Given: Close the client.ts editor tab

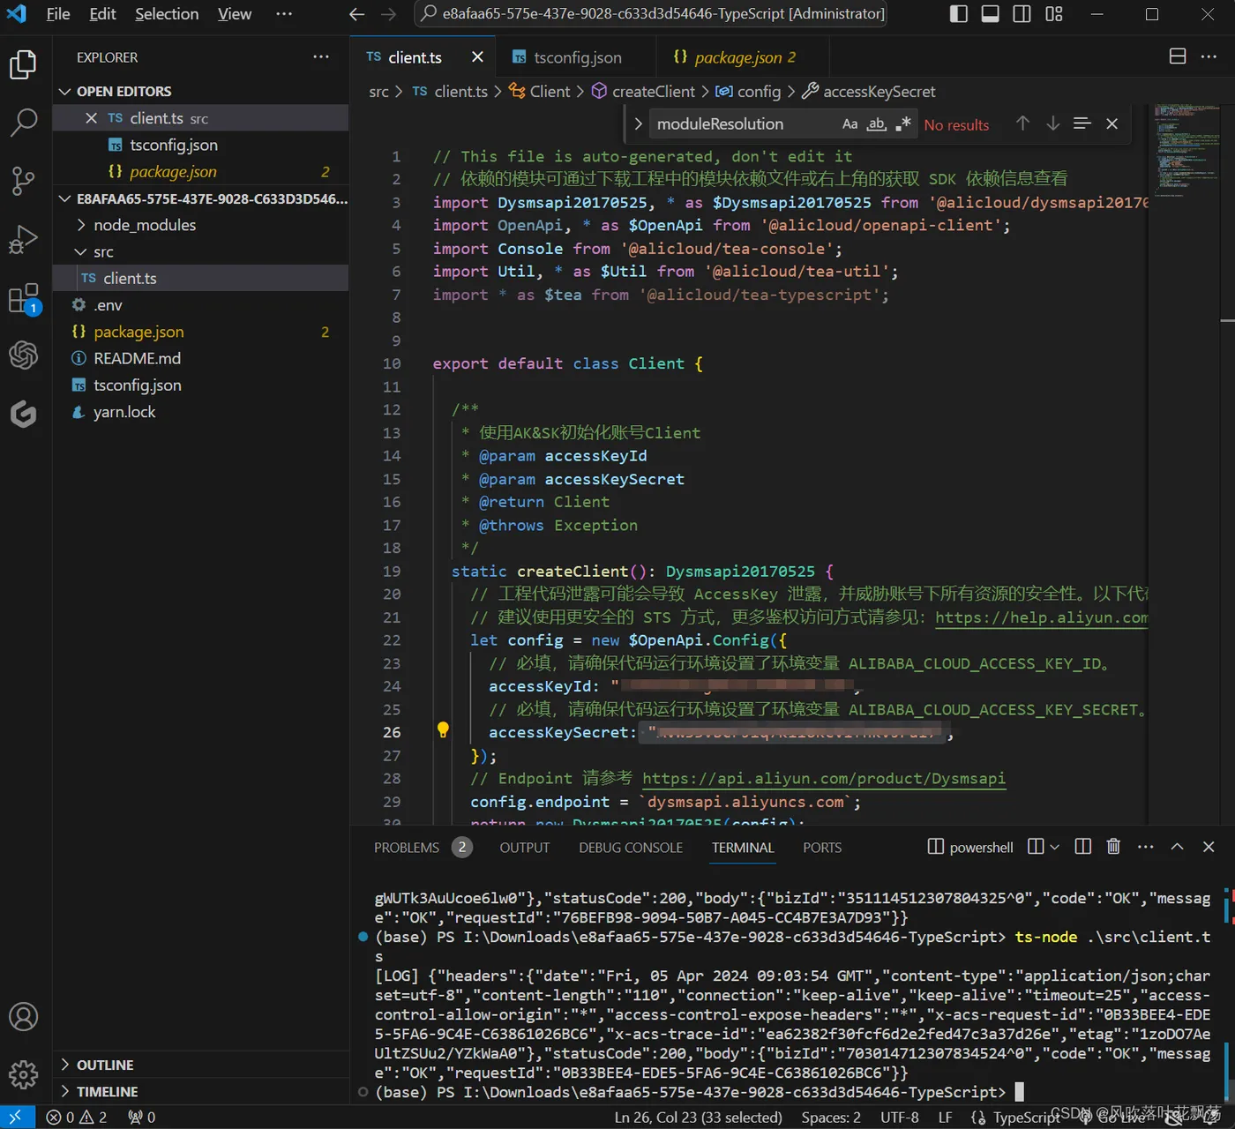Looking at the screenshot, I should tap(477, 57).
